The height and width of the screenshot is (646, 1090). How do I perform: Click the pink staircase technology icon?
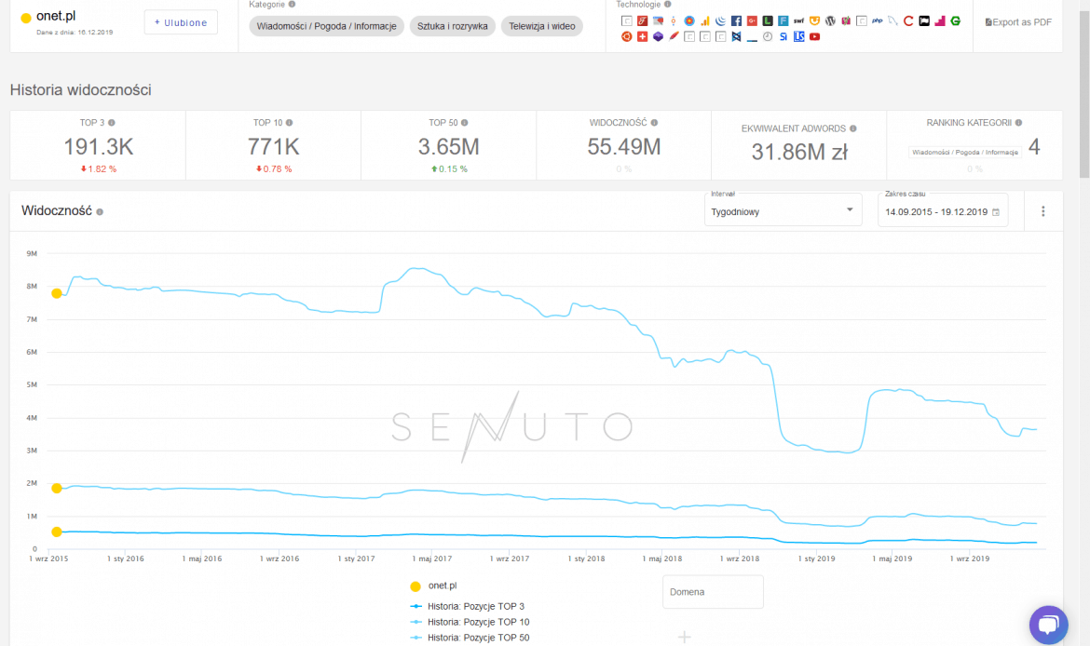(940, 20)
